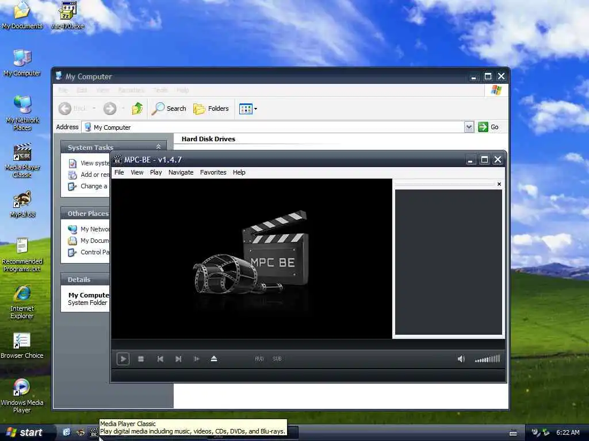The image size is (589, 441).
Task: Click Internet Explorer quick launch icon
Action: pyautogui.click(x=67, y=432)
